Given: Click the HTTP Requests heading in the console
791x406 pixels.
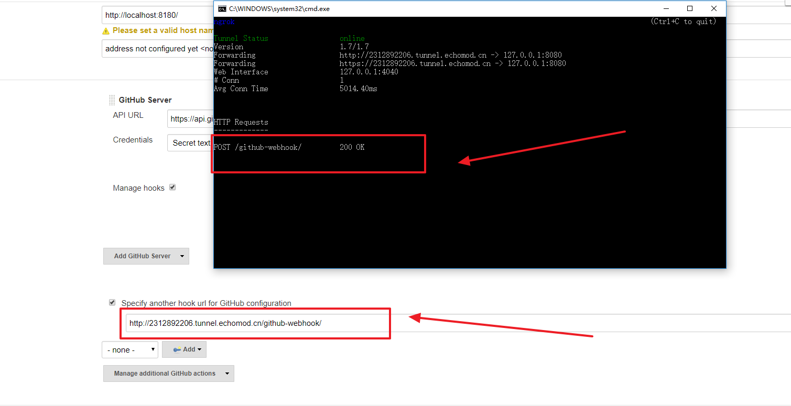Looking at the screenshot, I should click(x=241, y=122).
